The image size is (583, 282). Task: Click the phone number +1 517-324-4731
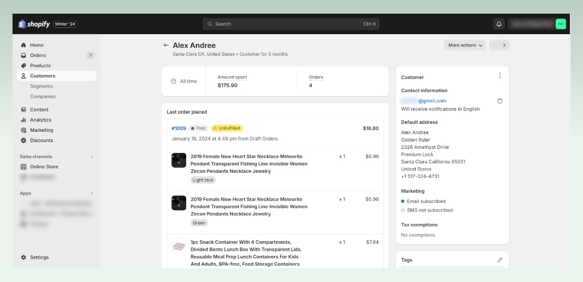click(x=420, y=177)
